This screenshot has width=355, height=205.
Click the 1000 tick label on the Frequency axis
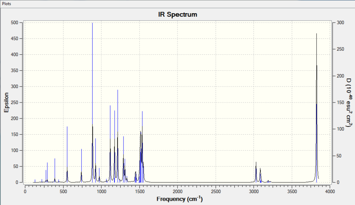101,191
